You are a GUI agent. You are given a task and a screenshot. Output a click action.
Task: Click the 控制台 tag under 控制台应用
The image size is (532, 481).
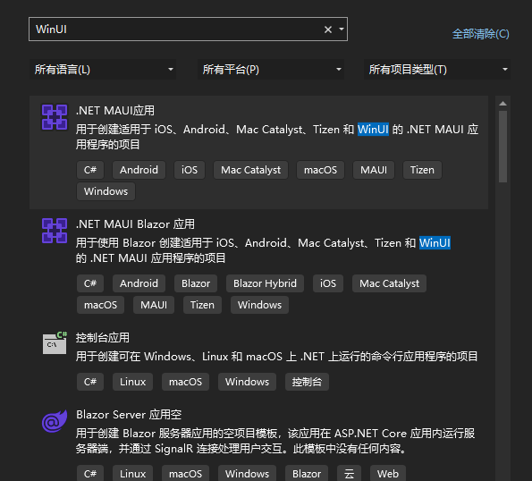307,382
